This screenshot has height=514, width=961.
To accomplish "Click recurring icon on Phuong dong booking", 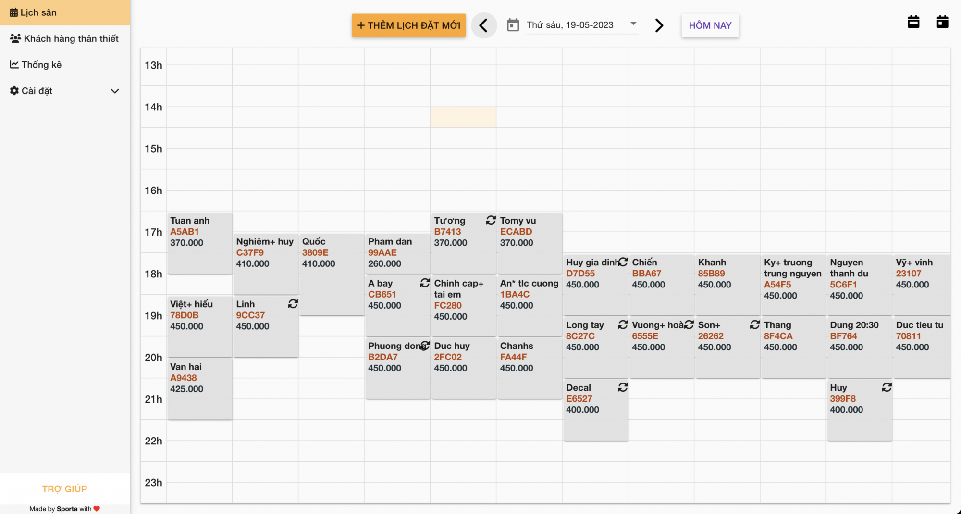I will pos(425,345).
